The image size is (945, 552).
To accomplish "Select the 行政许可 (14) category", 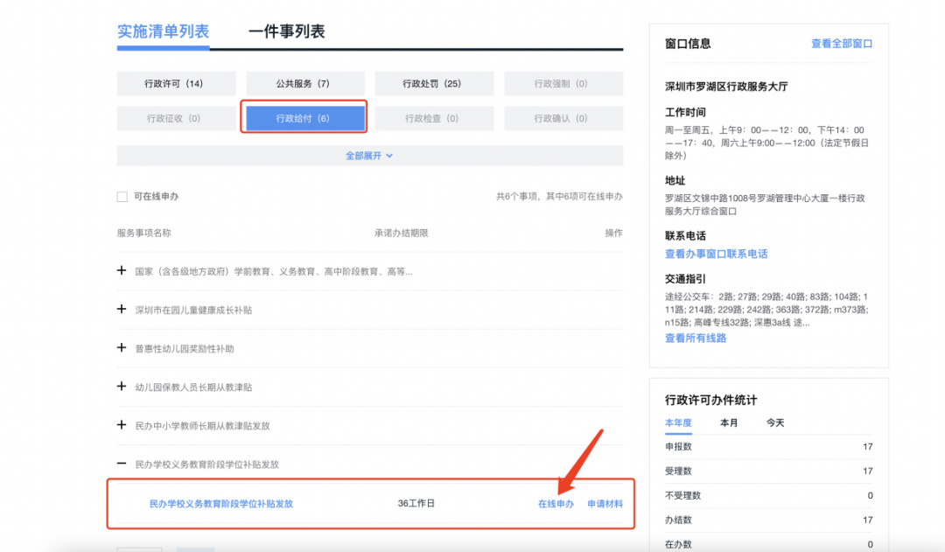I will 176,84.
